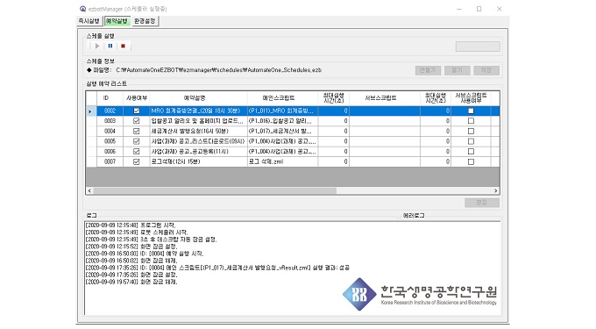
Task: Start the scheduler with the play icon
Action: tap(97, 46)
